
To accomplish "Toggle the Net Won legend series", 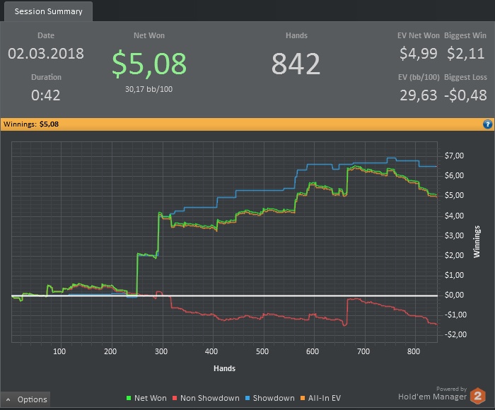I will (x=146, y=398).
